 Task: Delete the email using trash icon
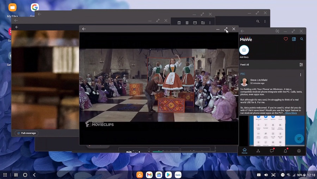pyautogui.click(x=187, y=23)
